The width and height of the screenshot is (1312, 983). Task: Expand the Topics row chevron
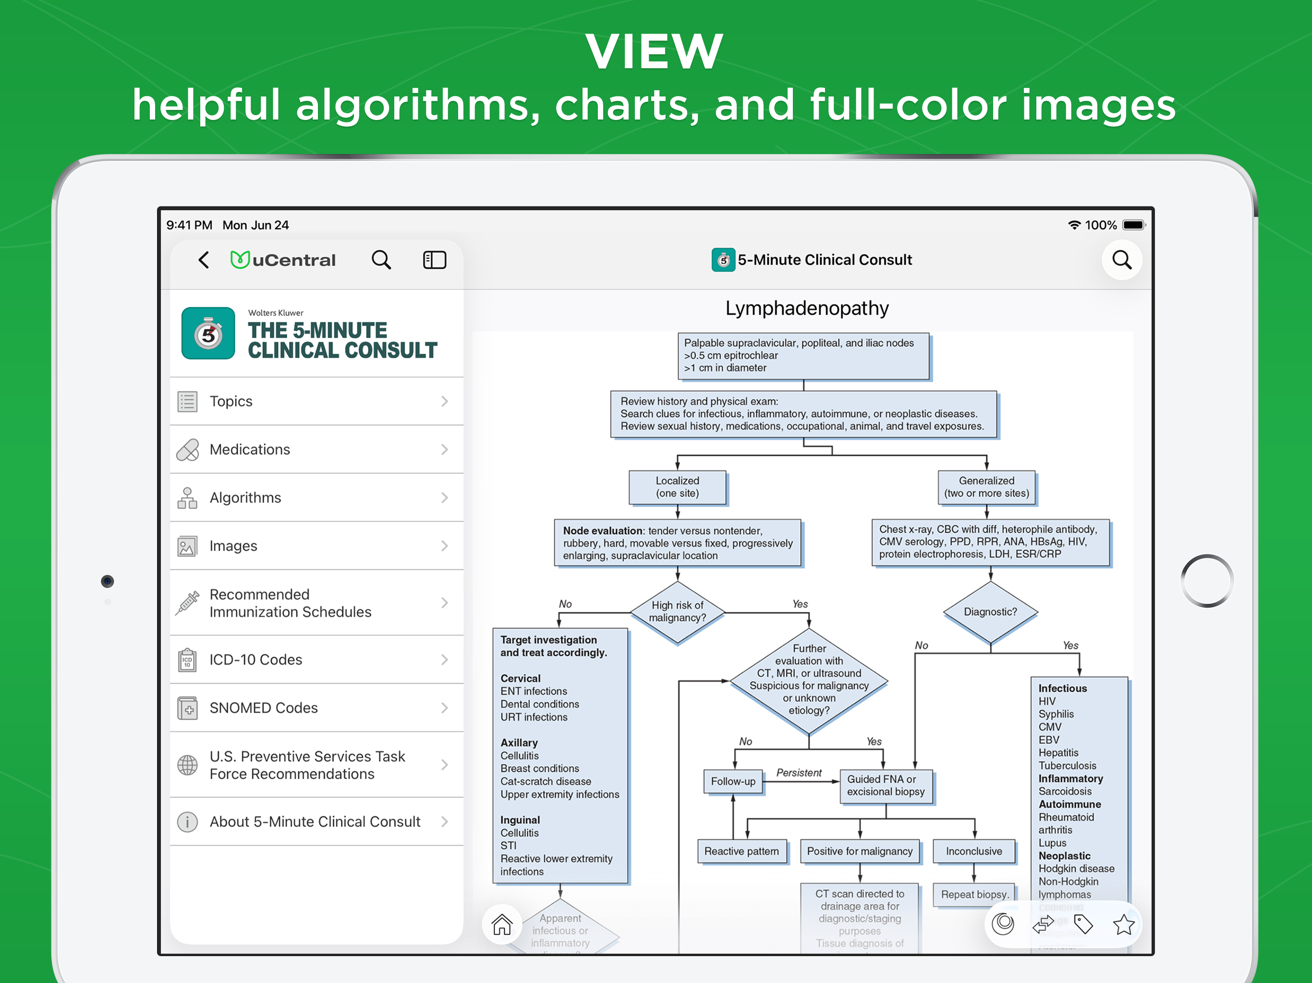tap(444, 401)
